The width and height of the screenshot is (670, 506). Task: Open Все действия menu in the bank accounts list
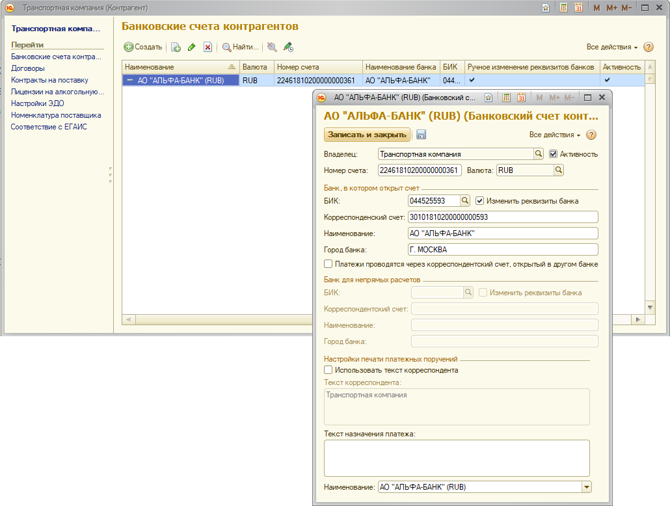coord(611,47)
